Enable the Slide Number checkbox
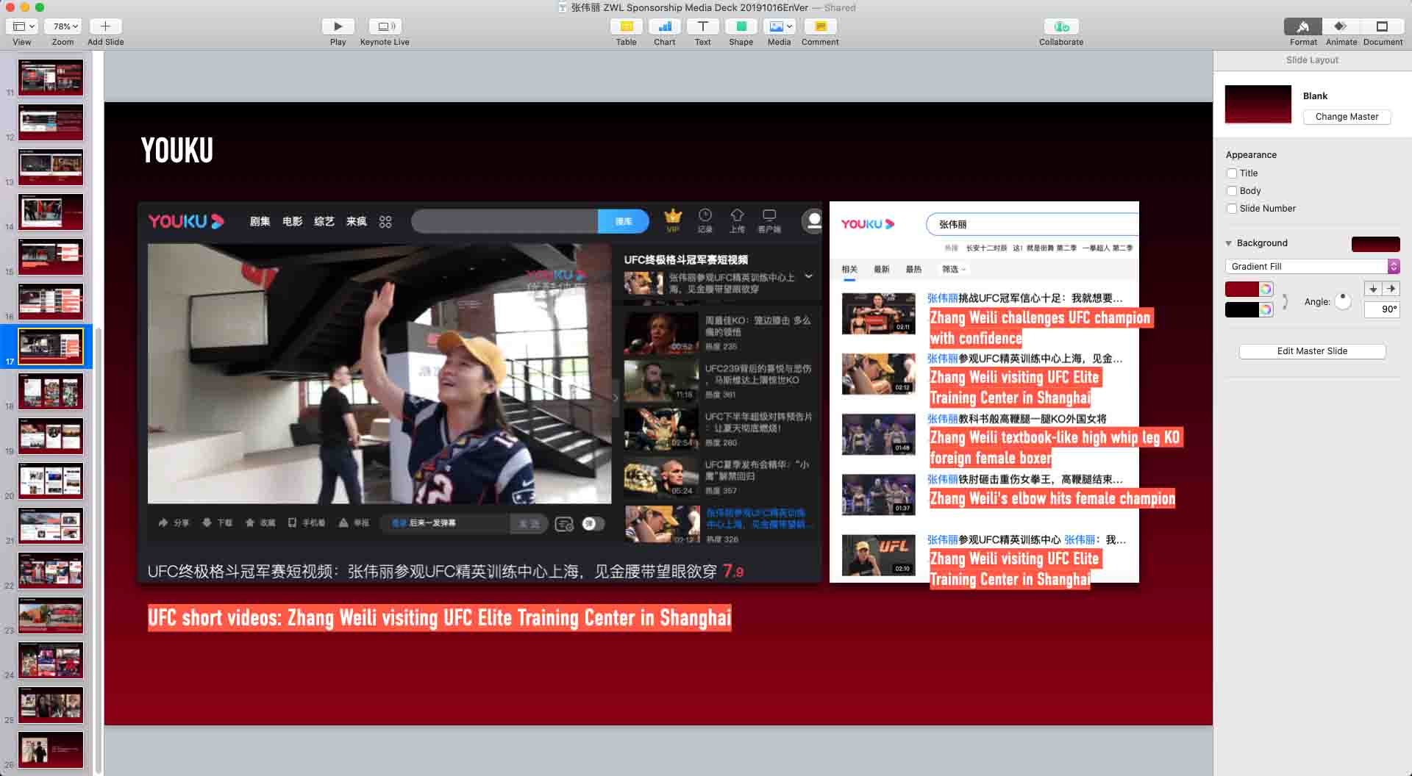This screenshot has height=776, width=1412. click(1232, 209)
